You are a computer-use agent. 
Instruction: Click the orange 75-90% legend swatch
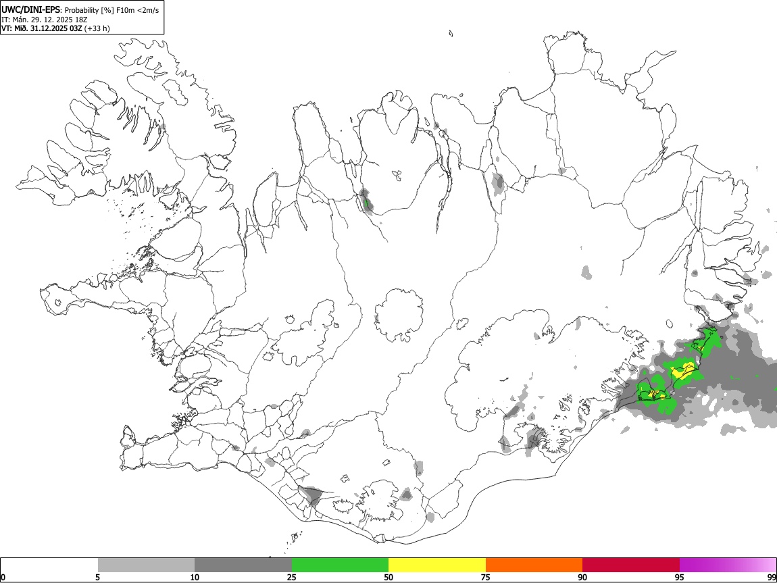534,565
